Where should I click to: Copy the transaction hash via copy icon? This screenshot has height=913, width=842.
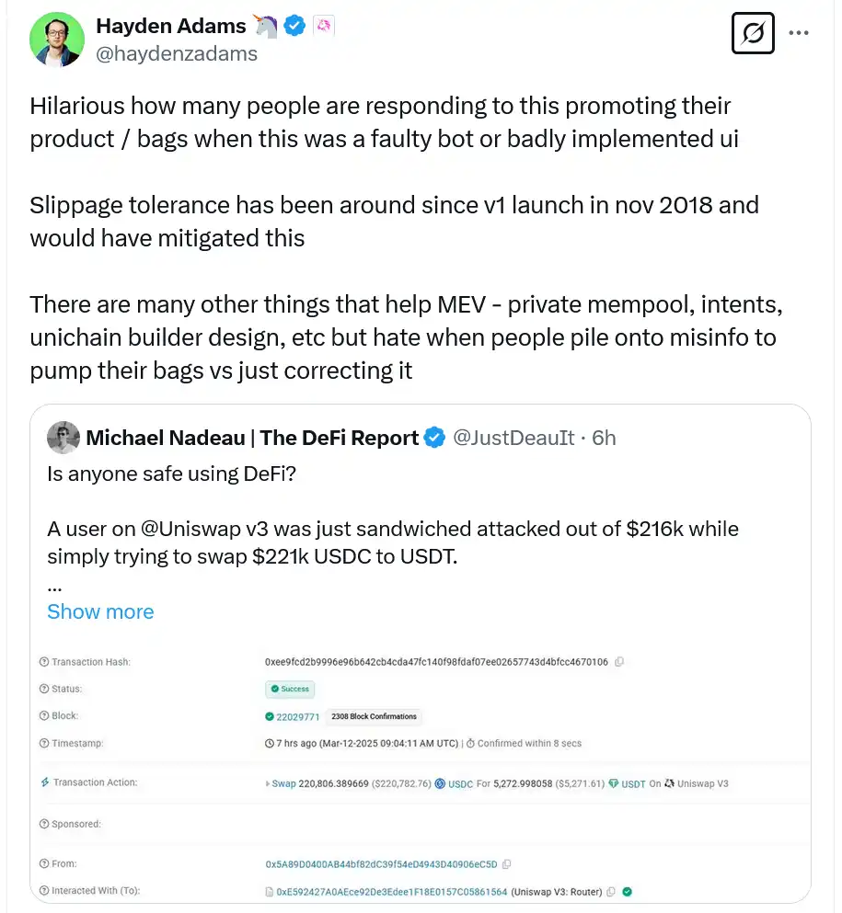coord(619,662)
